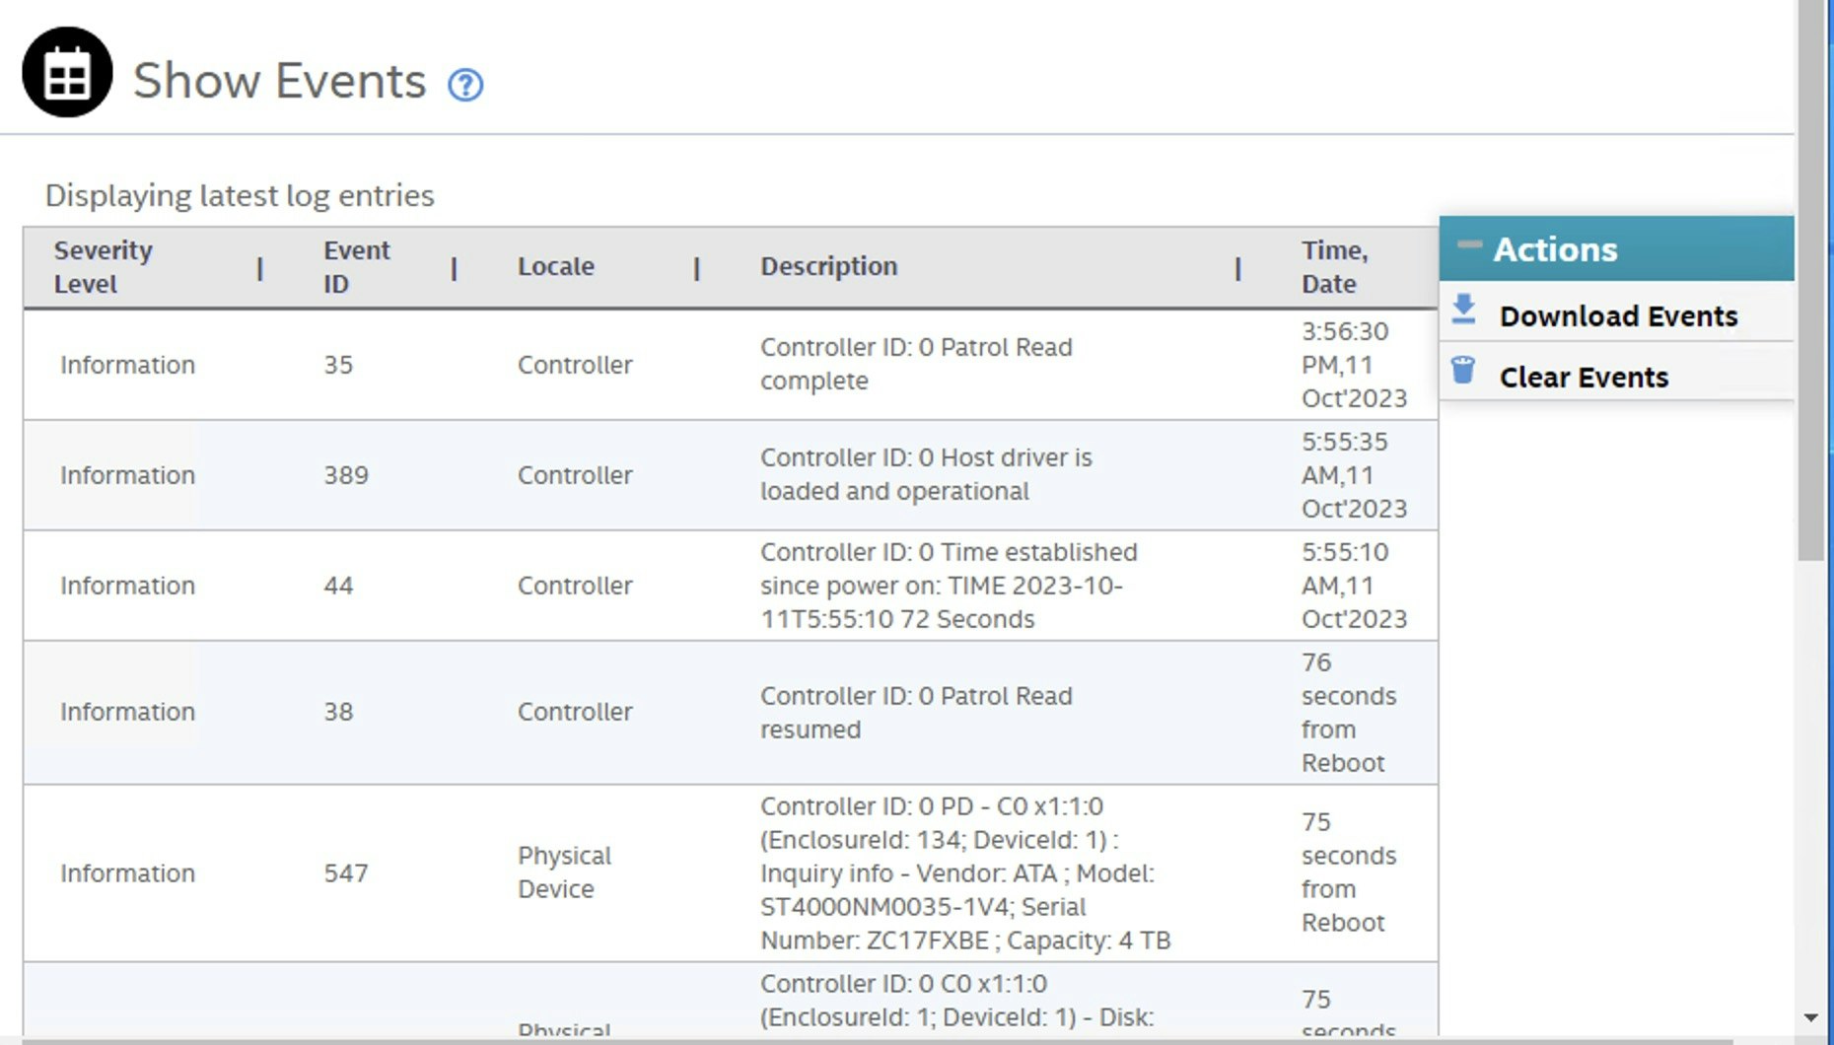
Task: Activate the Download Events link
Action: pyautogui.click(x=1619, y=315)
